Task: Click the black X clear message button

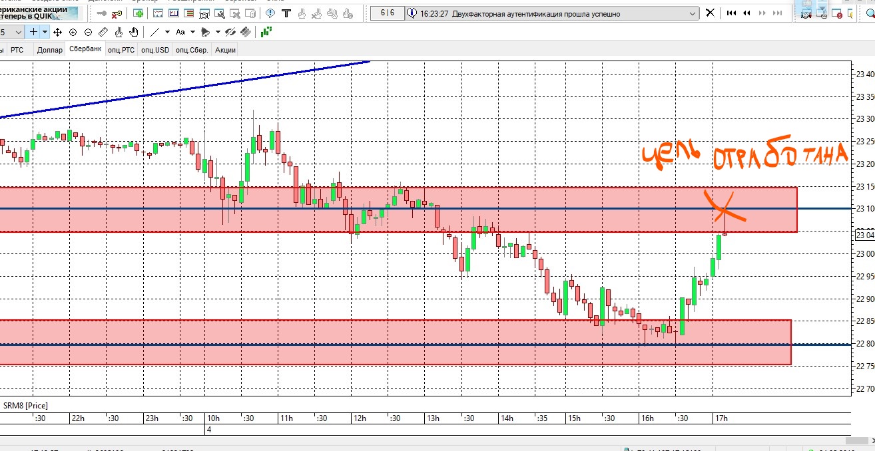Action: pyautogui.click(x=710, y=13)
